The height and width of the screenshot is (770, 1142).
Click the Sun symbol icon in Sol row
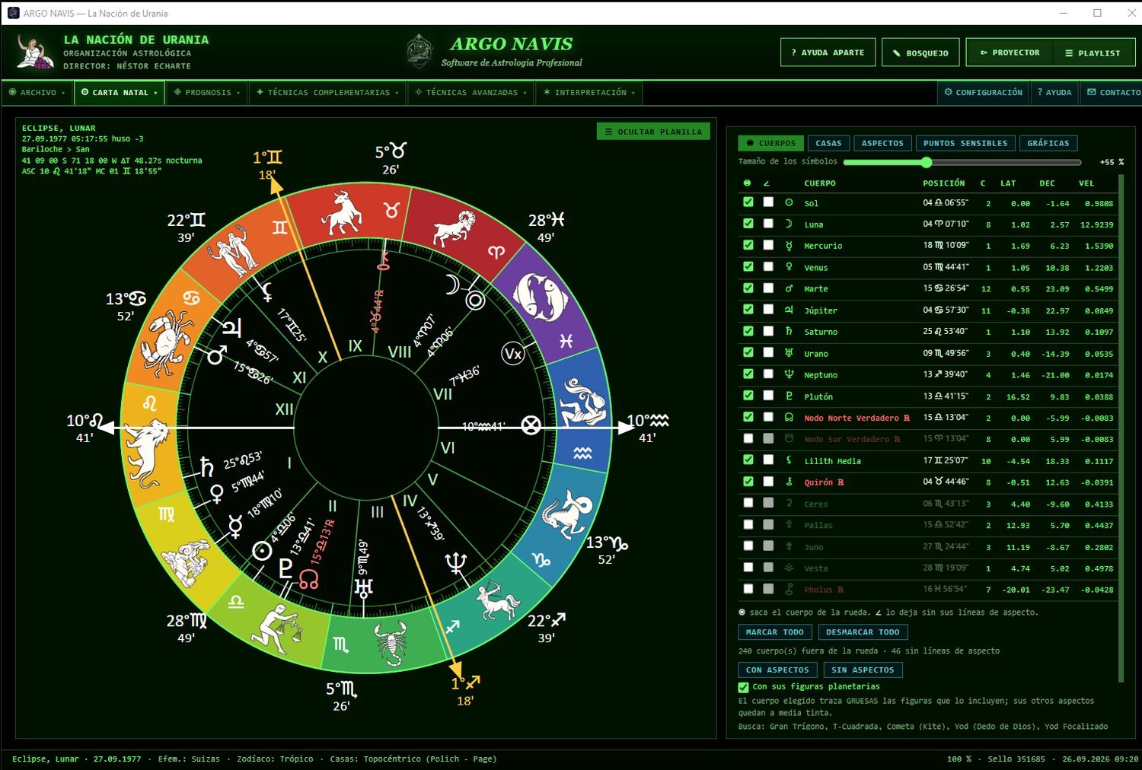tap(789, 203)
